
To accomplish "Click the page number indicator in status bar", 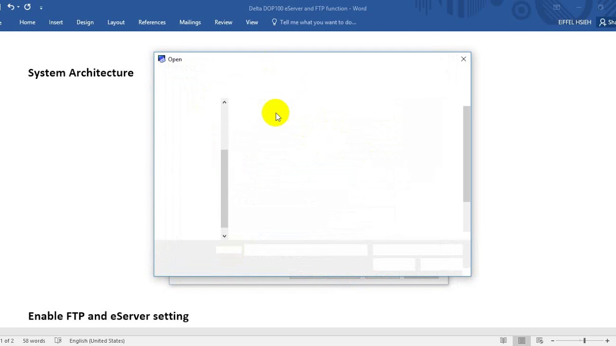I will (x=7, y=341).
